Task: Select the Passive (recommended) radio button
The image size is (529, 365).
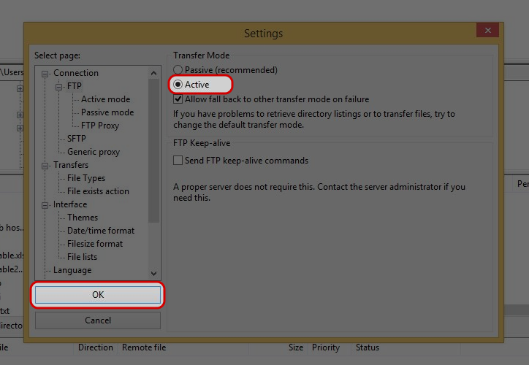Action: tap(178, 70)
